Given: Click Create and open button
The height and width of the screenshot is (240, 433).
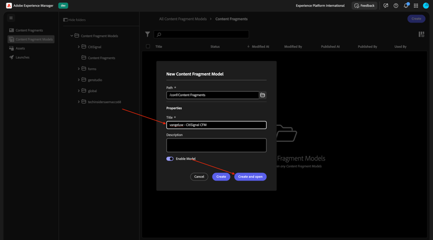Looking at the screenshot, I should (x=251, y=177).
